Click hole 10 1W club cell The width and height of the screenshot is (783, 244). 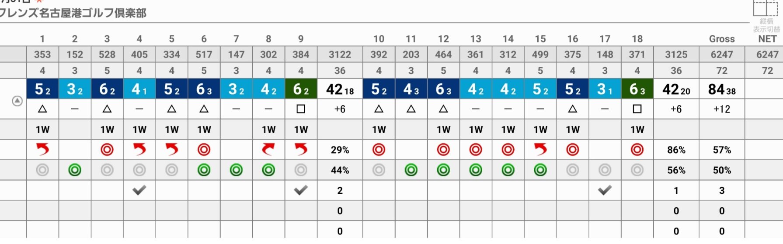pyautogui.click(x=379, y=129)
